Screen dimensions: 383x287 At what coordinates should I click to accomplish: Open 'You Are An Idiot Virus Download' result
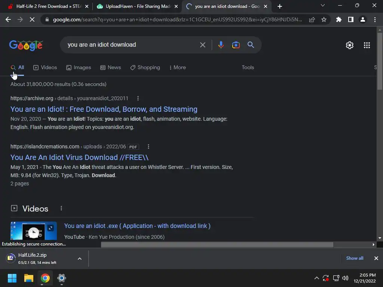tap(79, 158)
